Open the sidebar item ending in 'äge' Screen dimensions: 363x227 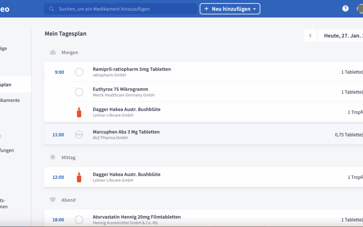pos(3,48)
